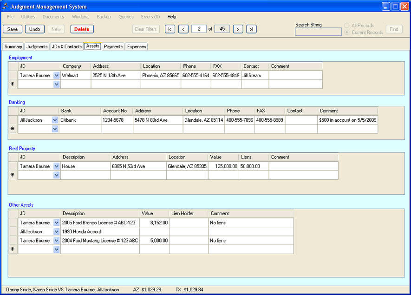411x295 pixels.
Task: Switch to the Payments tab
Action: (x=113, y=46)
